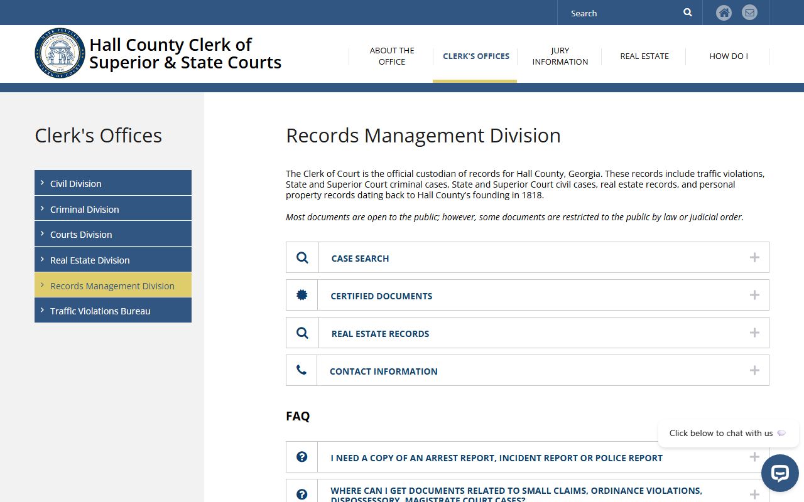
Task: Expand the Real Estate Records plus sign
Action: tap(754, 333)
